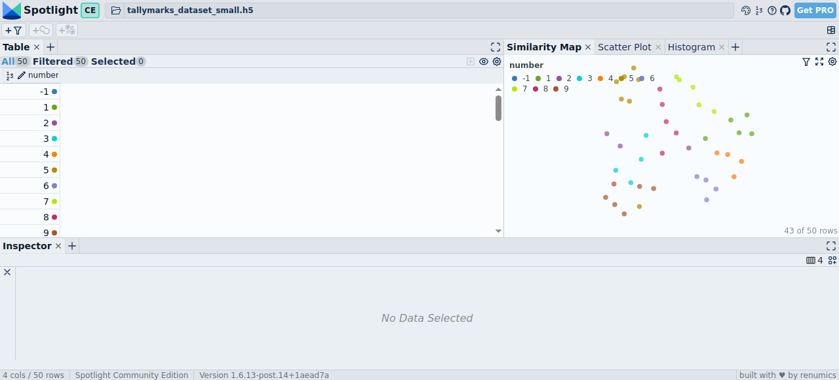Viewport: 839px width, 380px height.
Task: Open Inspector column count selector
Action: point(814,260)
